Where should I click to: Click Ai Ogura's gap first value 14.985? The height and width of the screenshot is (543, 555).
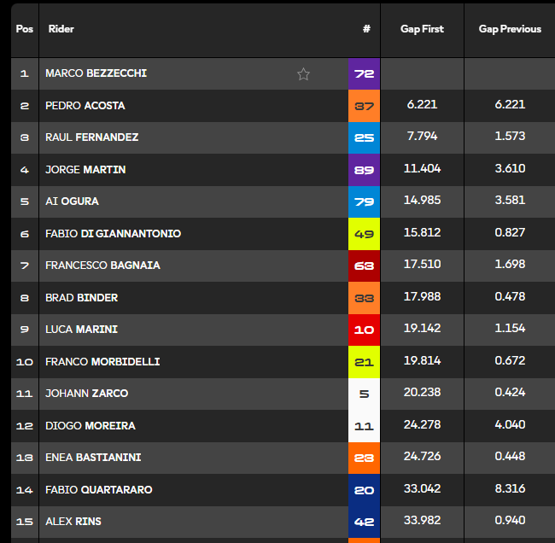[422, 201]
